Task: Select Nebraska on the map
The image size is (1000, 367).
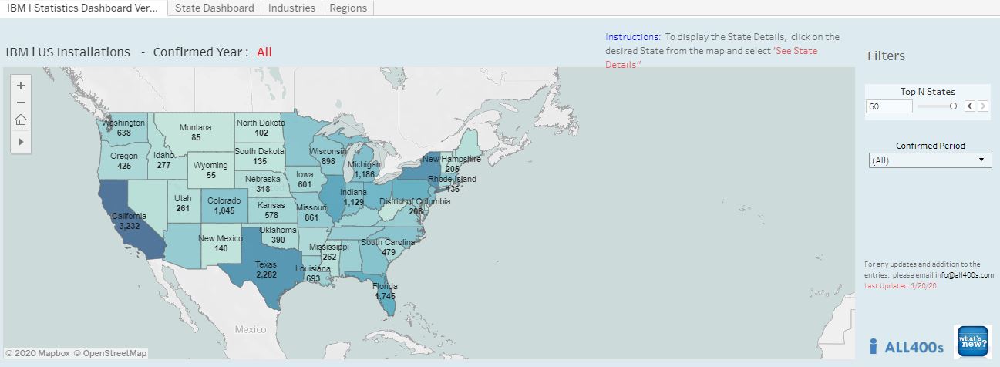Action: tap(263, 183)
